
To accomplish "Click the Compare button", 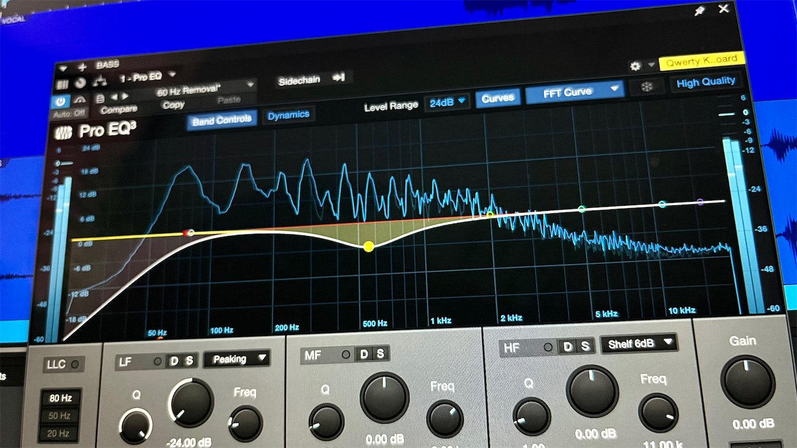I will pyautogui.click(x=119, y=109).
